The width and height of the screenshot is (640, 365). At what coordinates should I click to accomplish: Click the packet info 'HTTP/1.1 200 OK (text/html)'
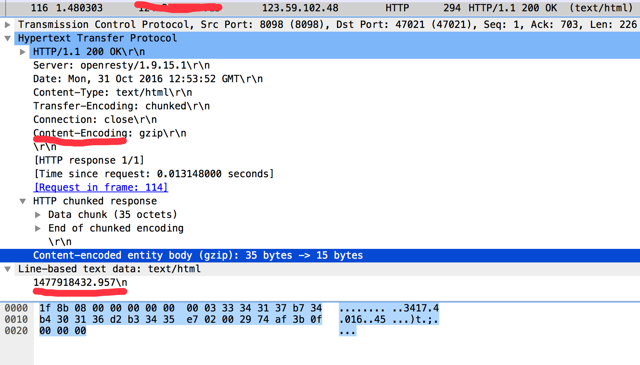pos(551,8)
